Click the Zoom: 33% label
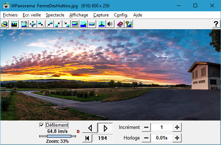 (x=57, y=141)
